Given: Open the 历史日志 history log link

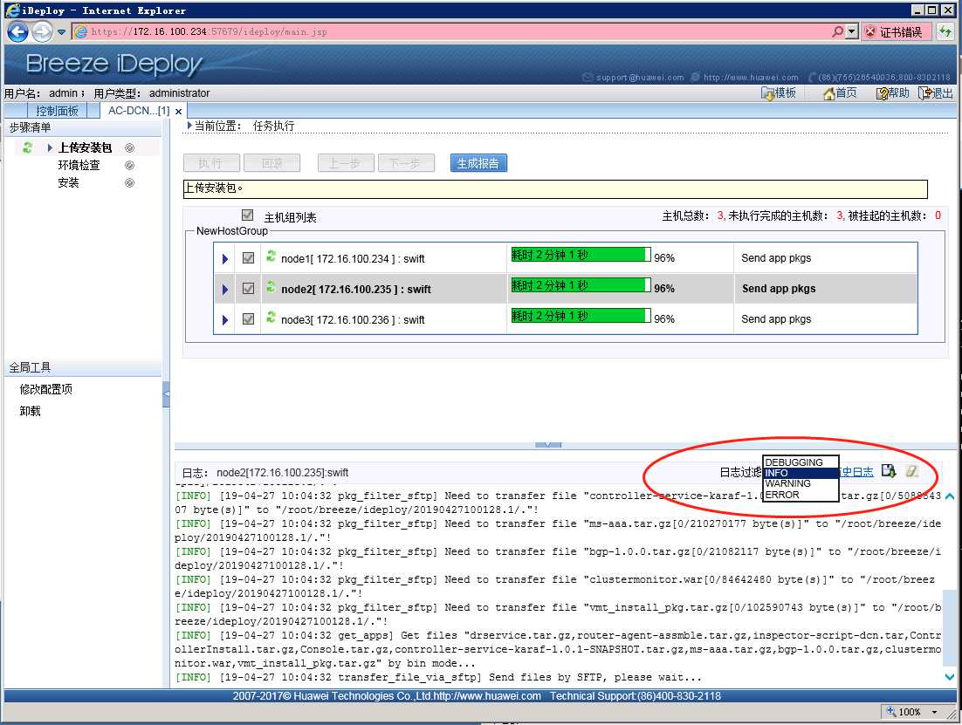Looking at the screenshot, I should click(855, 472).
